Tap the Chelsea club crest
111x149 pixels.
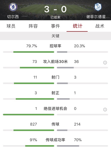tap(13, 7)
